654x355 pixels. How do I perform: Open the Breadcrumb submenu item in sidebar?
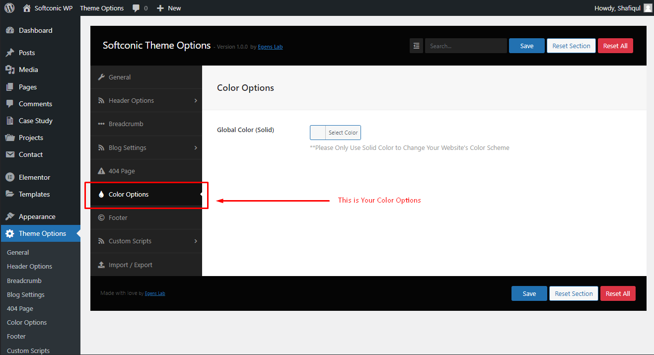24,281
